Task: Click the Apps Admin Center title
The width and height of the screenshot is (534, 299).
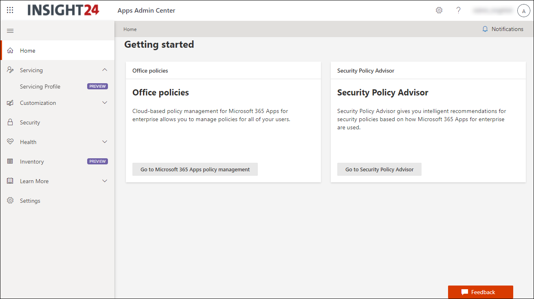Action: (146, 11)
